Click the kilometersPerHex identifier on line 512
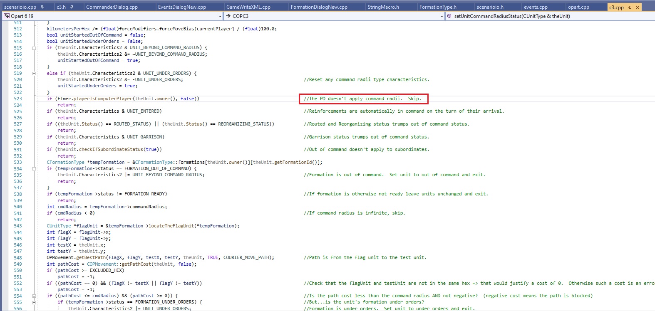 click(68, 29)
